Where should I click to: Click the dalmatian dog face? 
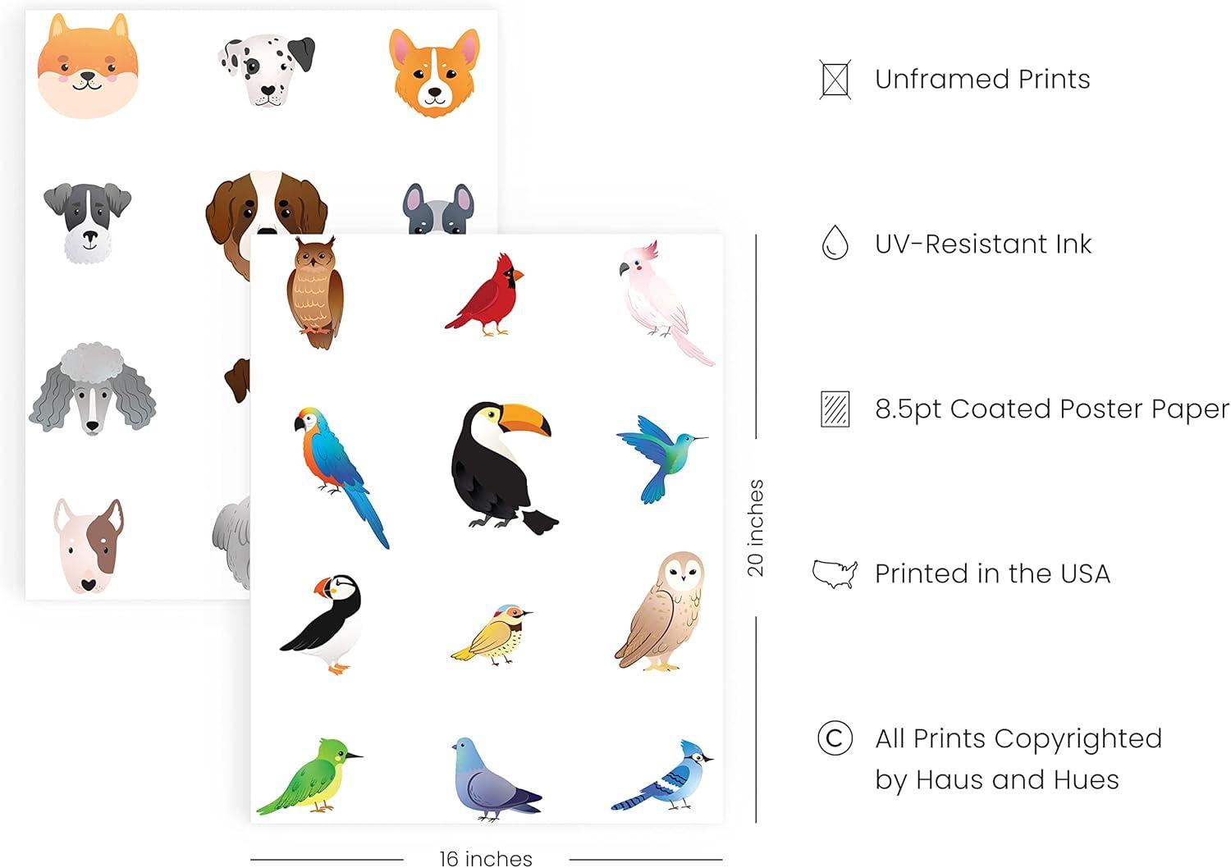coord(266,69)
